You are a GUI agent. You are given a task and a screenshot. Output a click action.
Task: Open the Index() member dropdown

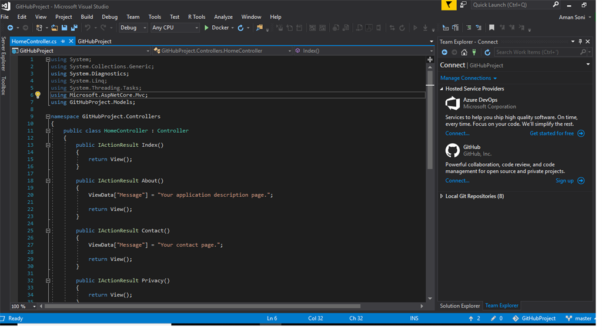point(363,50)
